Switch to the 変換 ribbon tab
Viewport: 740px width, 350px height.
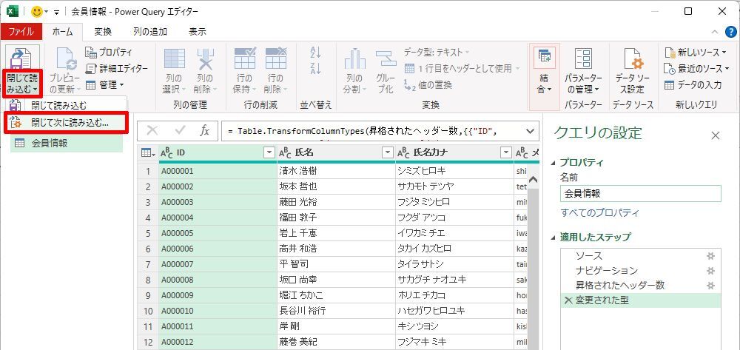(x=103, y=32)
